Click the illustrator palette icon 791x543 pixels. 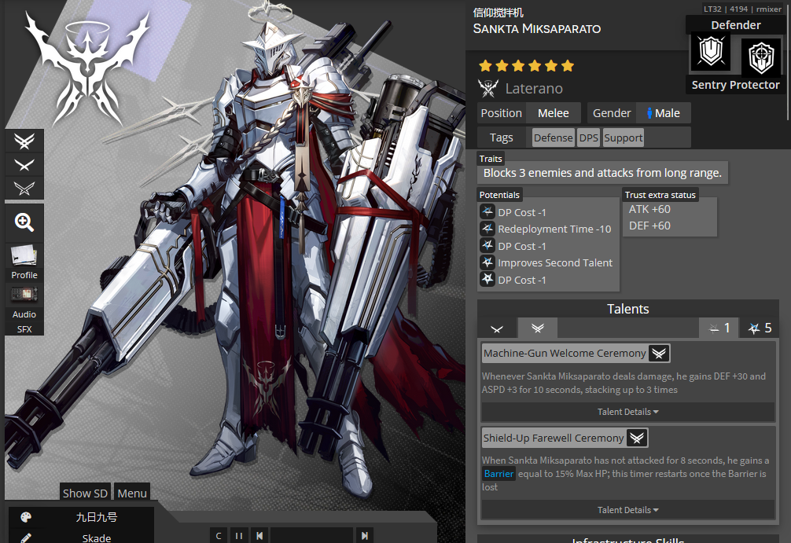pos(26,517)
